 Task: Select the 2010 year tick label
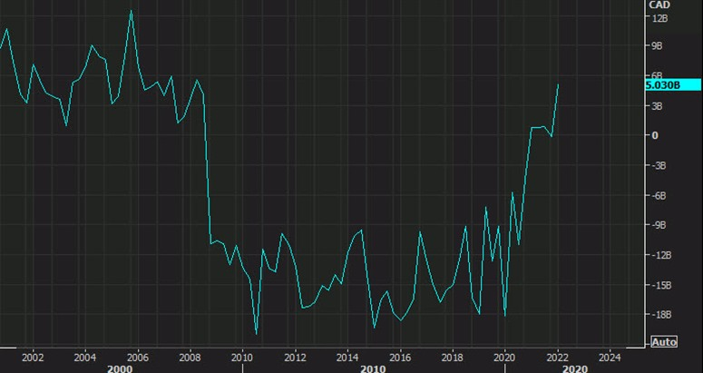pyautogui.click(x=242, y=358)
